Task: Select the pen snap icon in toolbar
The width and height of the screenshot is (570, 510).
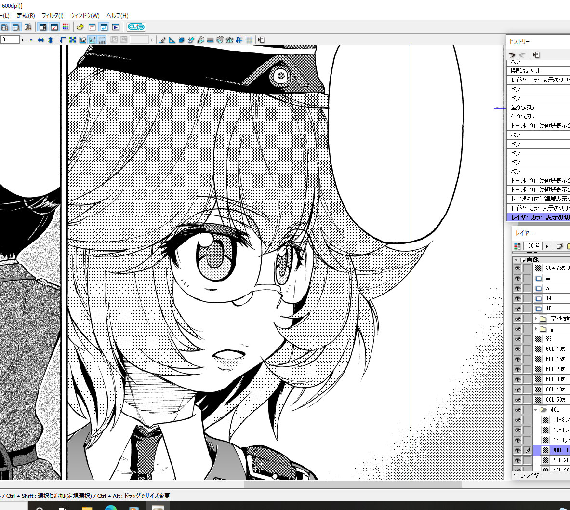Action: tap(162, 40)
